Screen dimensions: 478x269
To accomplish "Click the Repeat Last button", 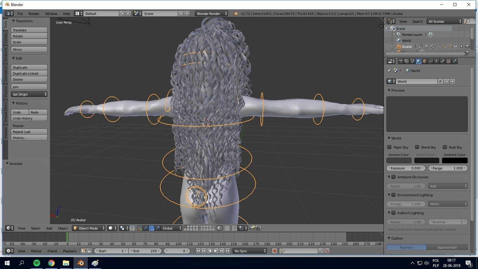I will pos(29,132).
